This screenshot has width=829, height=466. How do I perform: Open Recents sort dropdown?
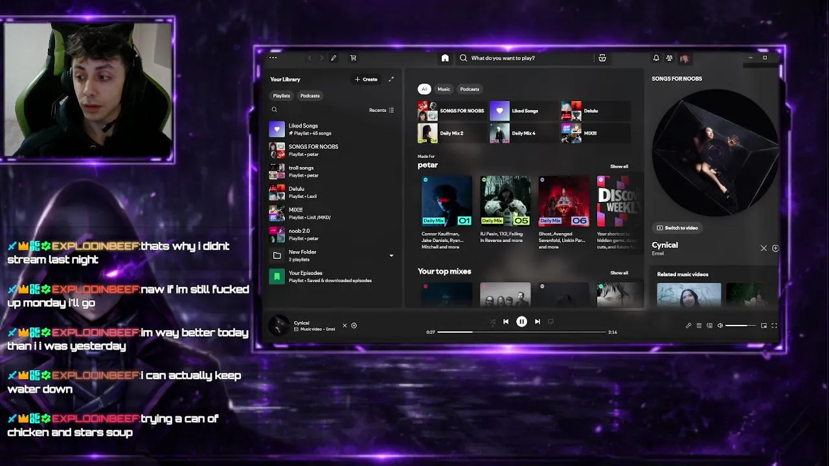(x=381, y=110)
